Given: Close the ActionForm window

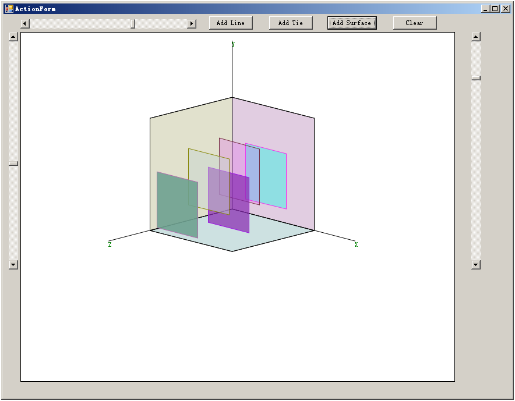Looking at the screenshot, I should 506,9.
